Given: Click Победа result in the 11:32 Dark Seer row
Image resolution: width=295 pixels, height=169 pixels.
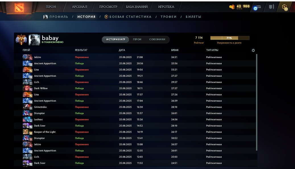Looking at the screenshot, I should pyautogui.click(x=79, y=163).
